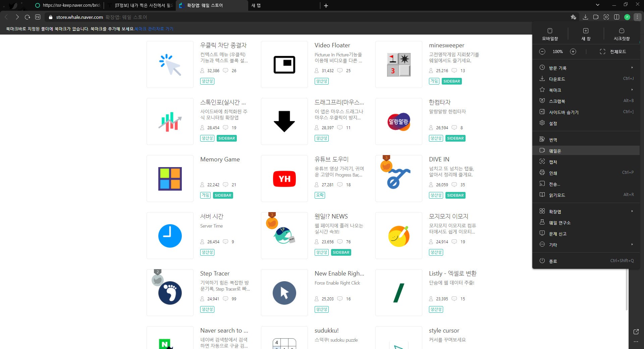
Task: Open 시크릿창 secret window
Action: pyautogui.click(x=622, y=34)
